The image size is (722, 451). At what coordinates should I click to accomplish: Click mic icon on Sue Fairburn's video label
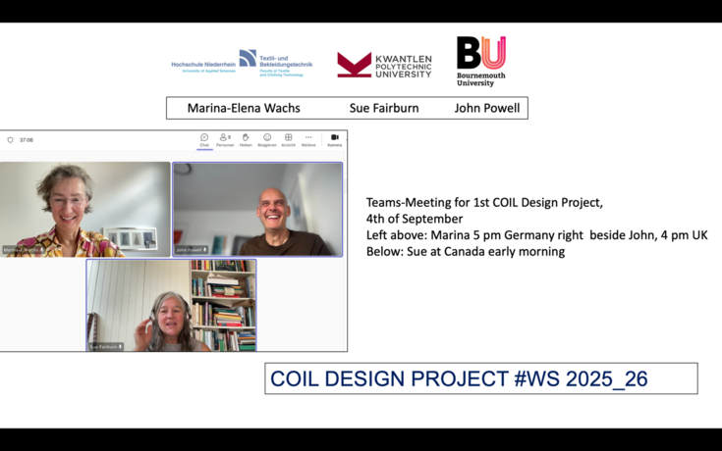coord(120,346)
